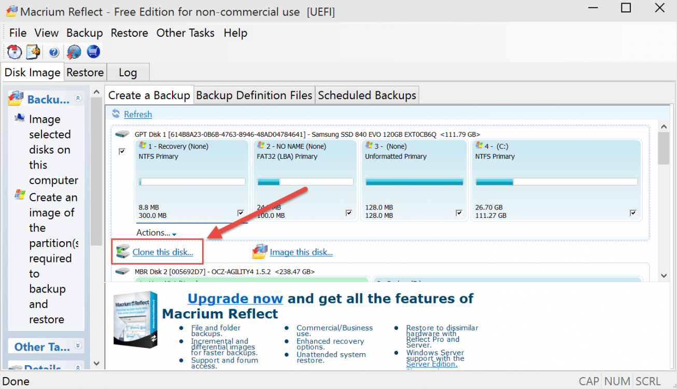Screen dimensions: 677x389
Task: Toggle the checkbox on partition 1 Recovery
Action: (241, 213)
